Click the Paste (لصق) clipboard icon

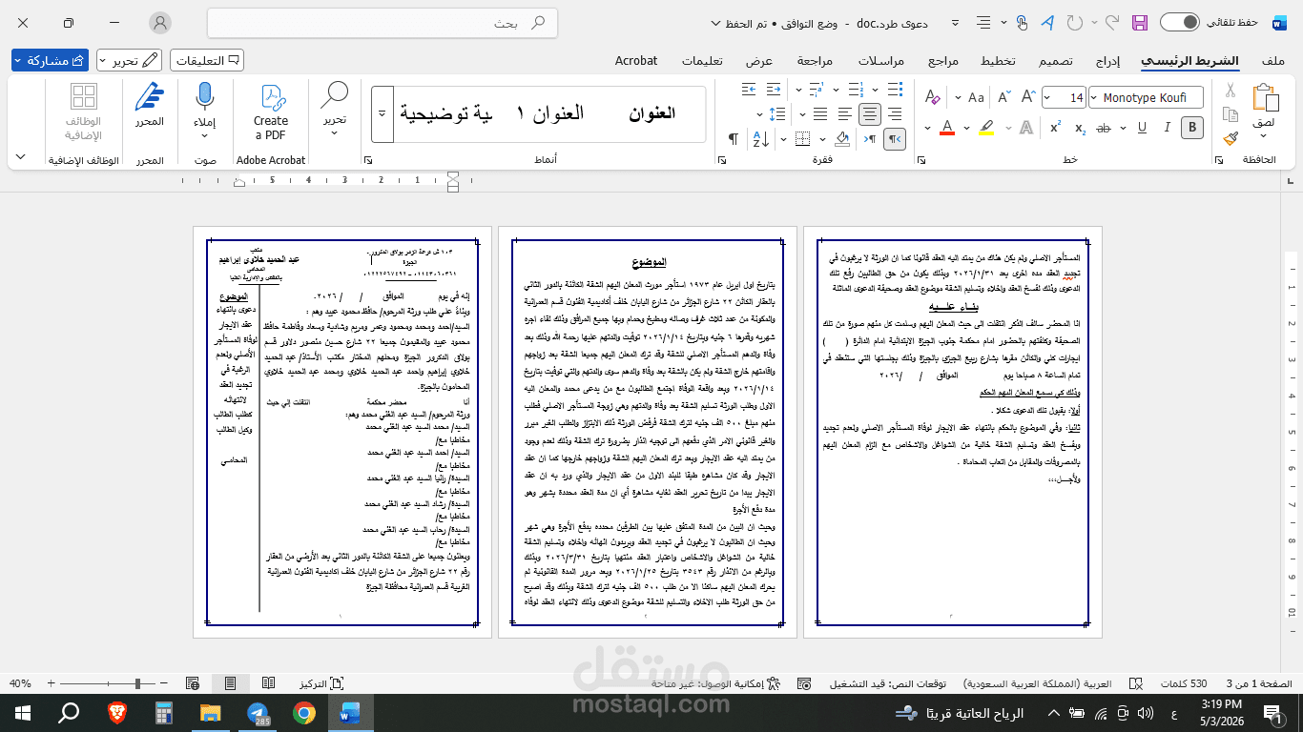point(1266,97)
